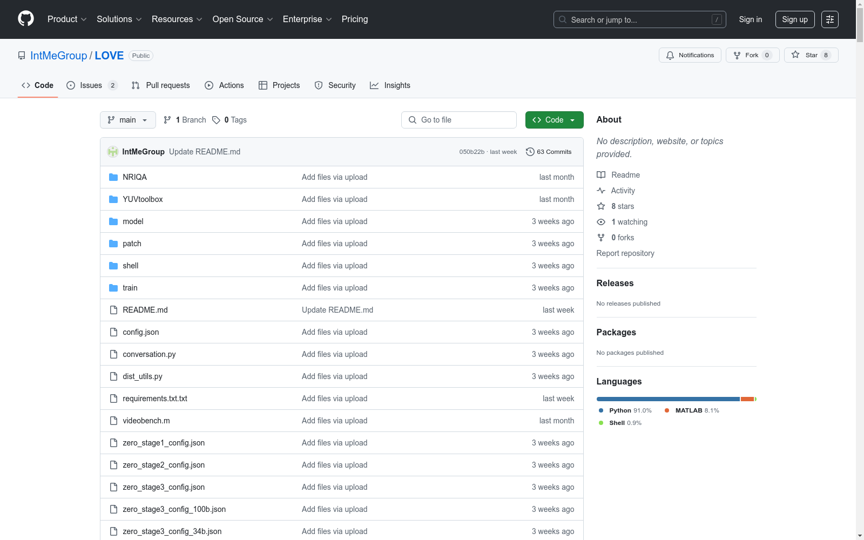Viewport: 864px width, 540px height.
Task: Open the zero_stage2_config.json file
Action: click(x=164, y=465)
